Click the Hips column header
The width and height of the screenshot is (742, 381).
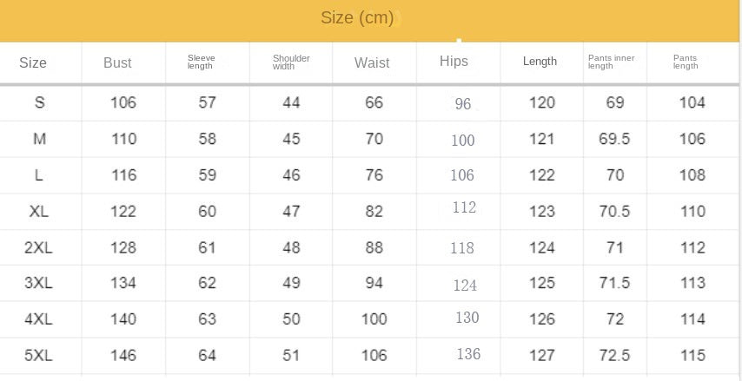454,61
